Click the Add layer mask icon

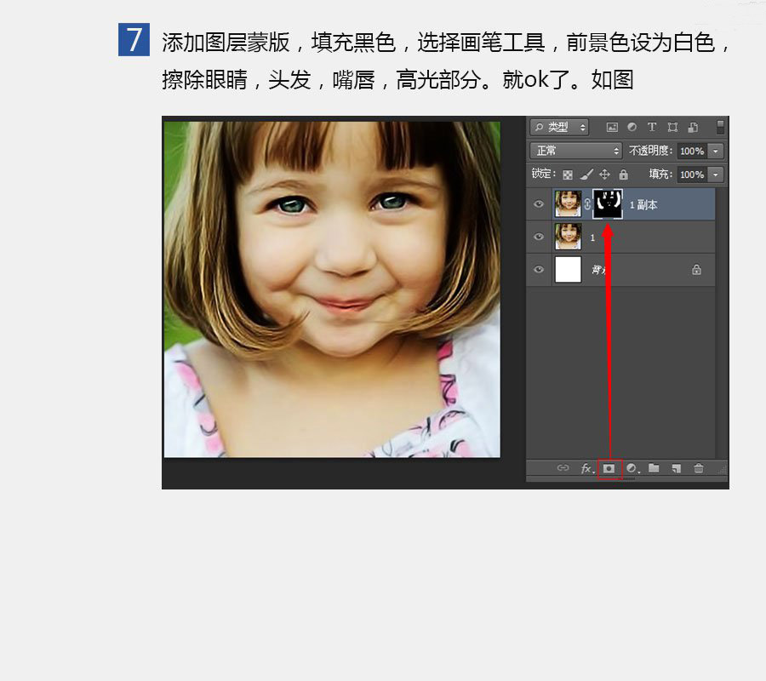point(609,468)
